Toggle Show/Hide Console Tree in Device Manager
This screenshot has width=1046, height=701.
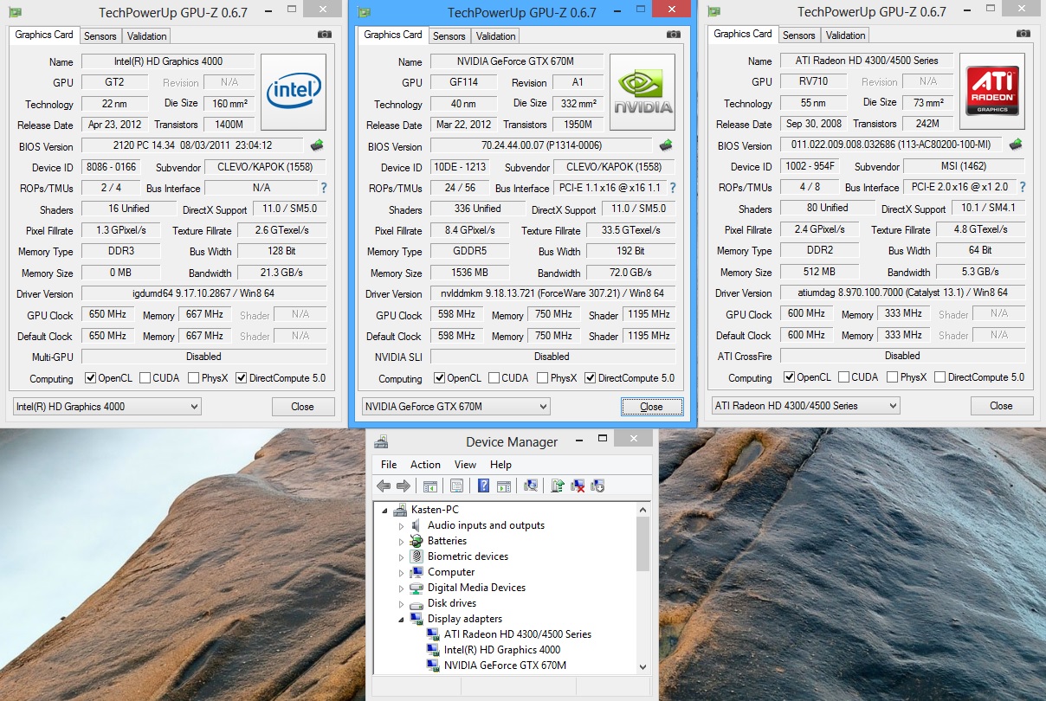pyautogui.click(x=430, y=486)
